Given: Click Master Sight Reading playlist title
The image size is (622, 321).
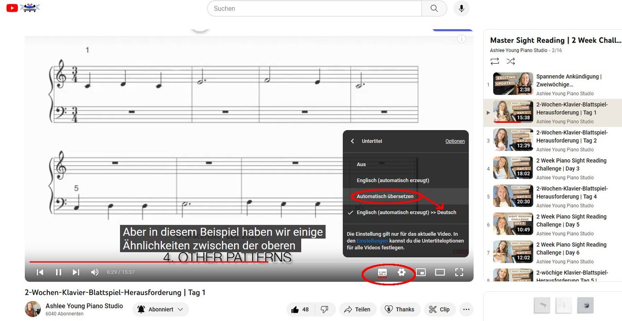Looking at the screenshot, I should pos(555,40).
